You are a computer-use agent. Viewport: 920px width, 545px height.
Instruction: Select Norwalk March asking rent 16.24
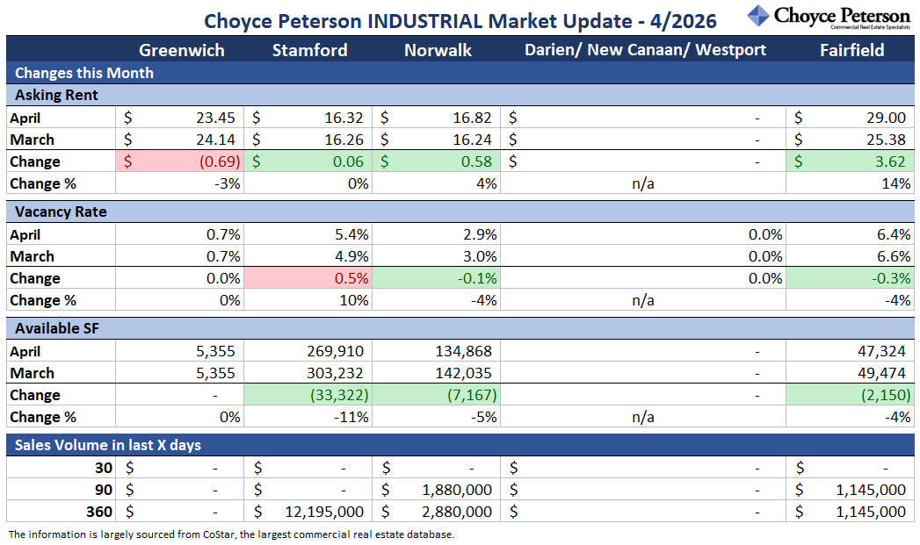click(x=436, y=140)
